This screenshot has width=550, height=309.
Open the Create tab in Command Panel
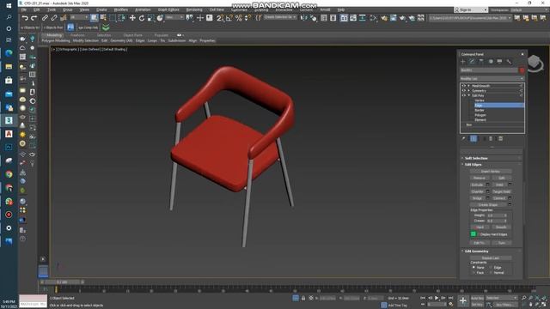click(463, 62)
